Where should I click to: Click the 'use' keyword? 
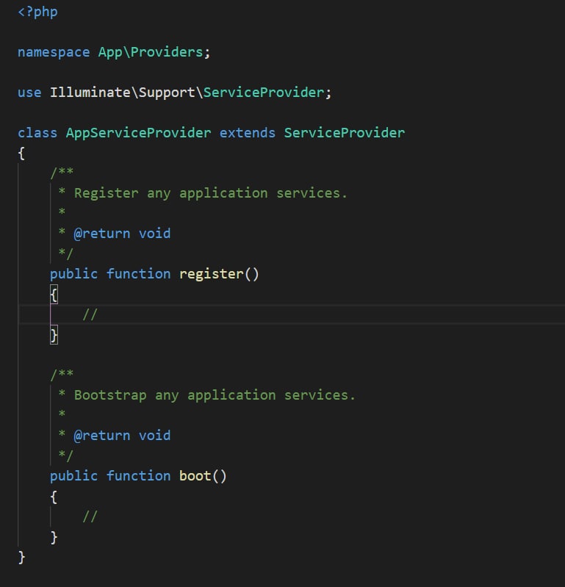pos(29,93)
